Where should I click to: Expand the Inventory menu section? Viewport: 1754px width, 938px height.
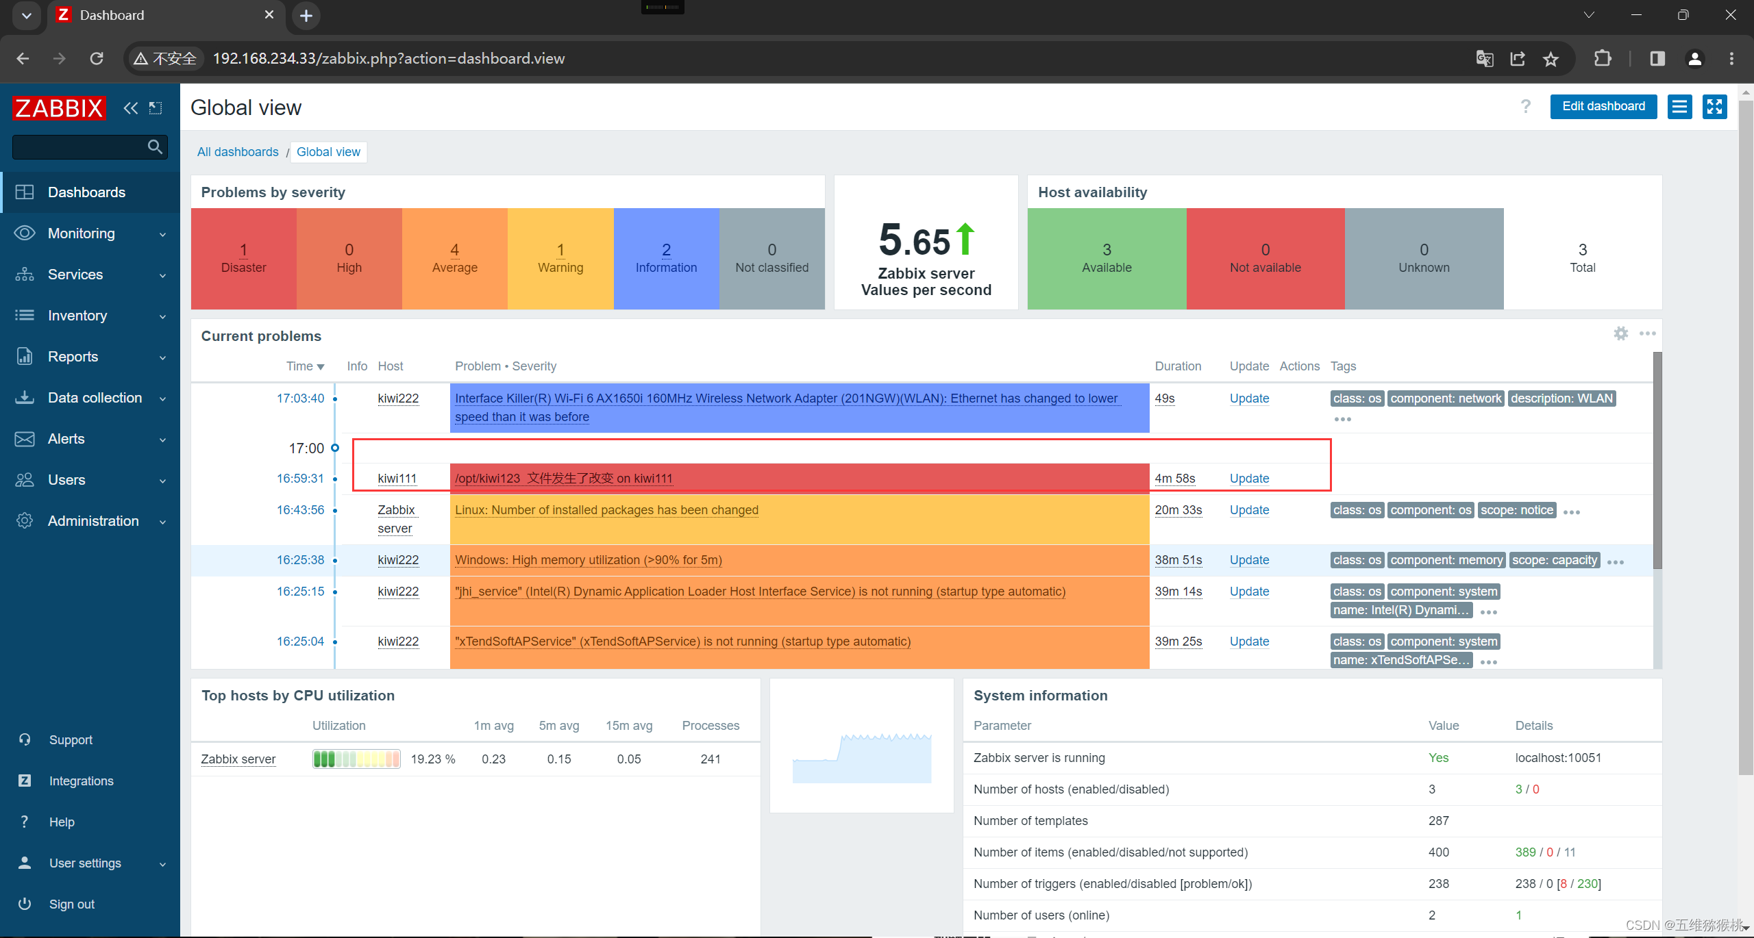point(90,316)
